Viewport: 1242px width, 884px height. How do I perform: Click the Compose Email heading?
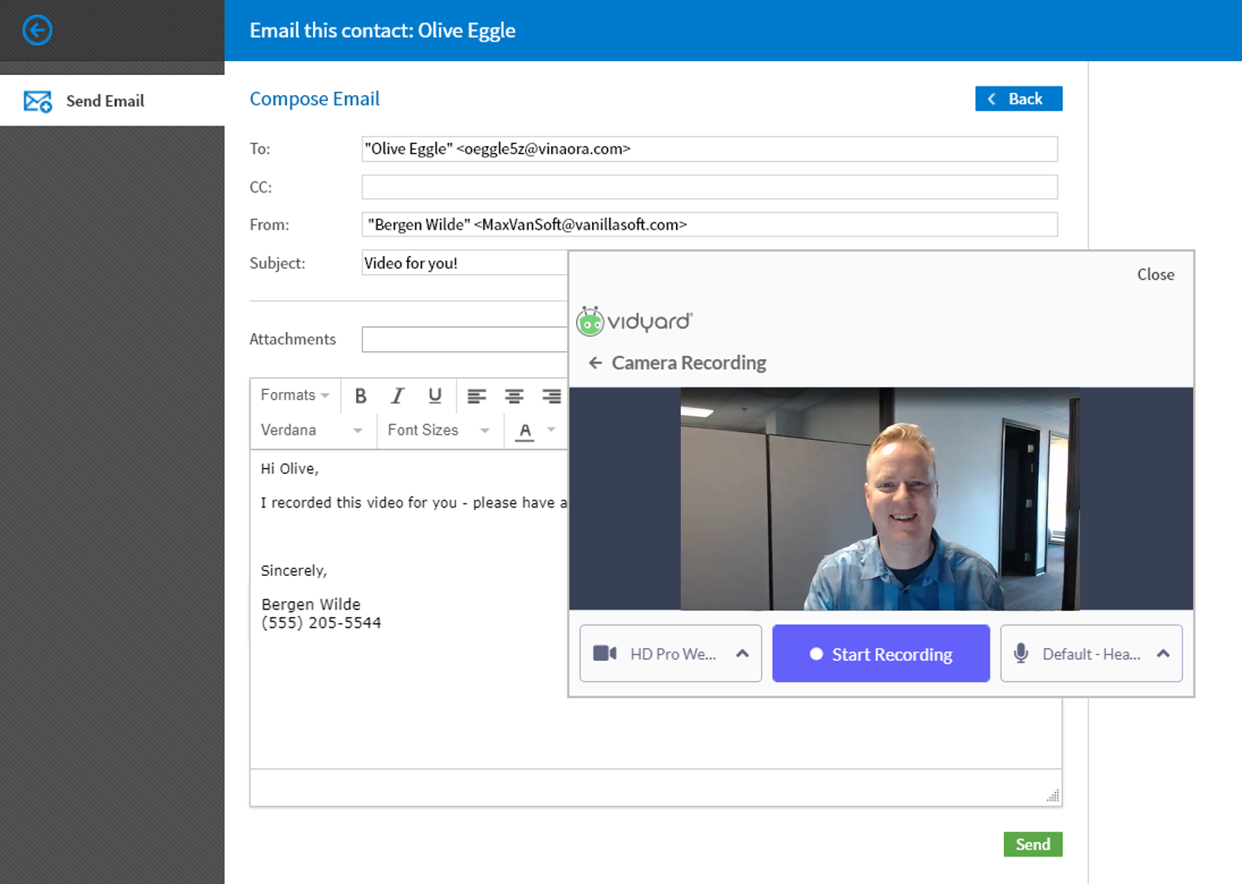[314, 99]
